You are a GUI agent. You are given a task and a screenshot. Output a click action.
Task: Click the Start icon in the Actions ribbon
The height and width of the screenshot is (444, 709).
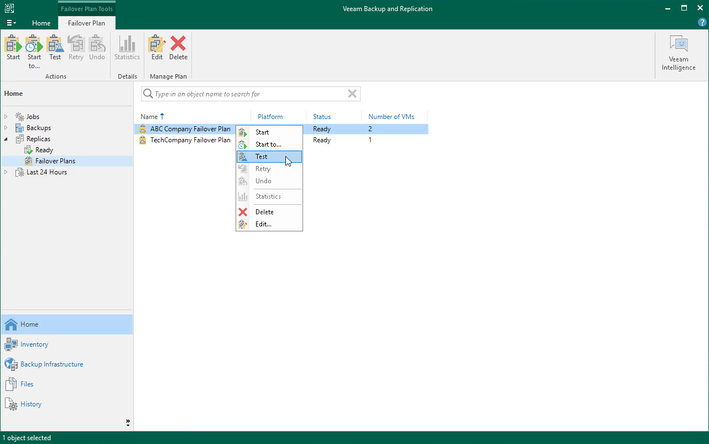click(12, 50)
